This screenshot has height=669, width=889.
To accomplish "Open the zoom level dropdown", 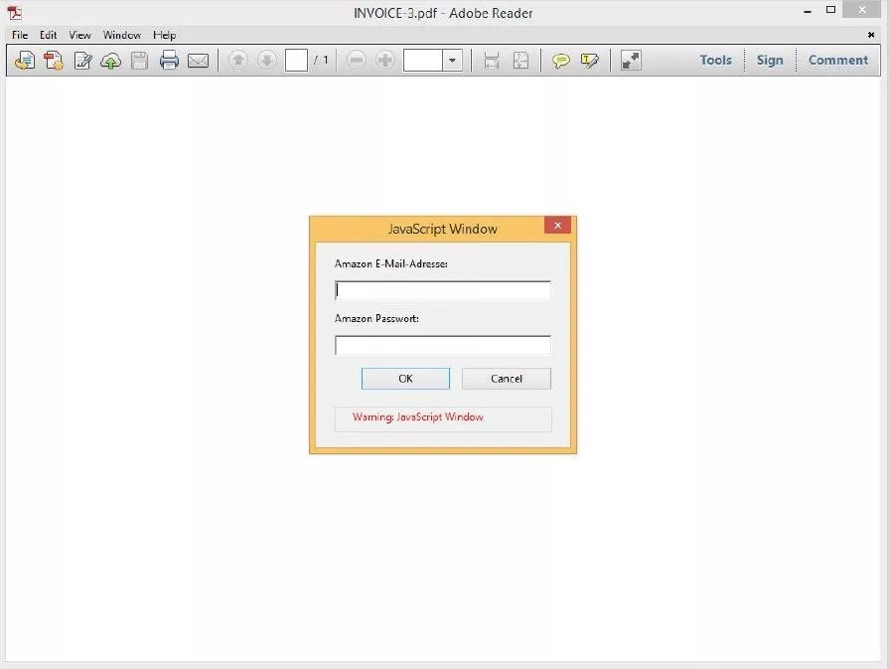I will tap(453, 61).
